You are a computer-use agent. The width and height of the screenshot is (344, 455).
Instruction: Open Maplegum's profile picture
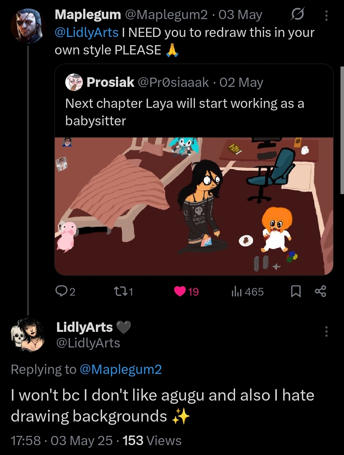(27, 26)
